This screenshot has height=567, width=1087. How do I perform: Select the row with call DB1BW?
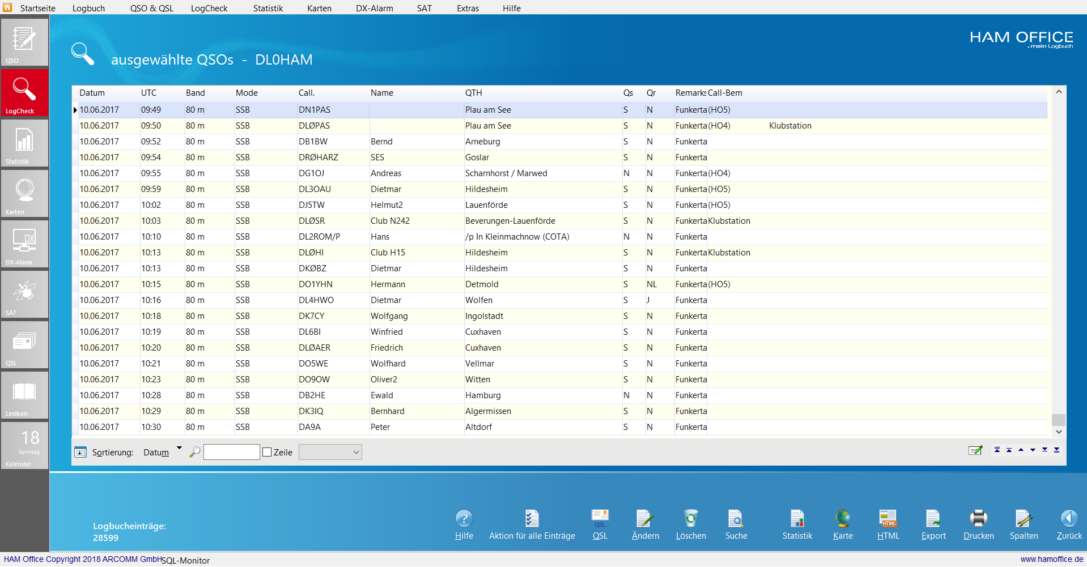pos(559,142)
